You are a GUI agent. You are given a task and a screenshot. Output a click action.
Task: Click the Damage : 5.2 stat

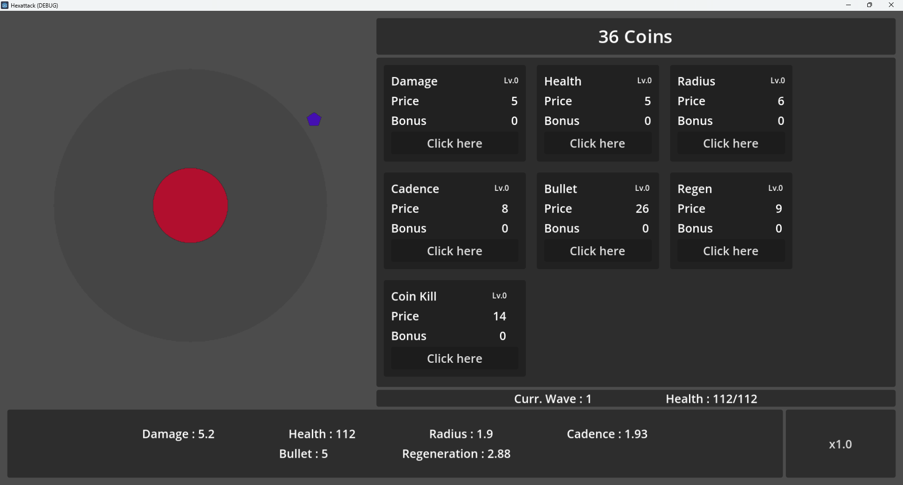coord(178,434)
